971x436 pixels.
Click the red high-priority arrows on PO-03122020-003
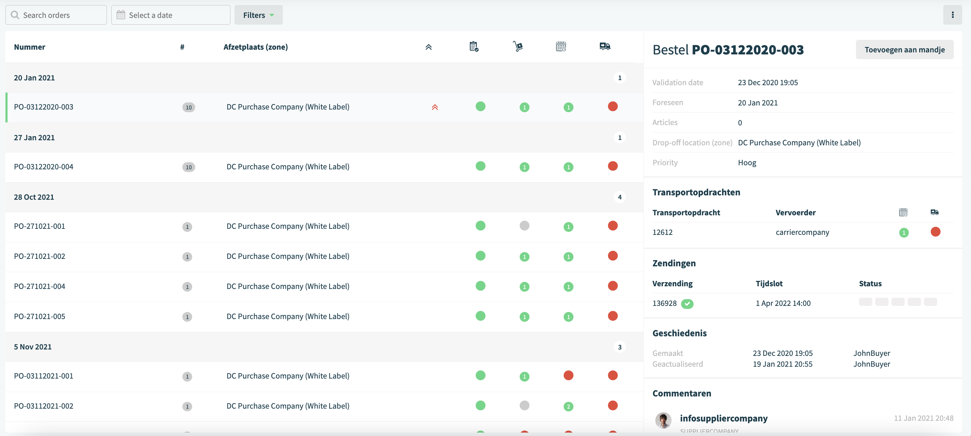435,107
